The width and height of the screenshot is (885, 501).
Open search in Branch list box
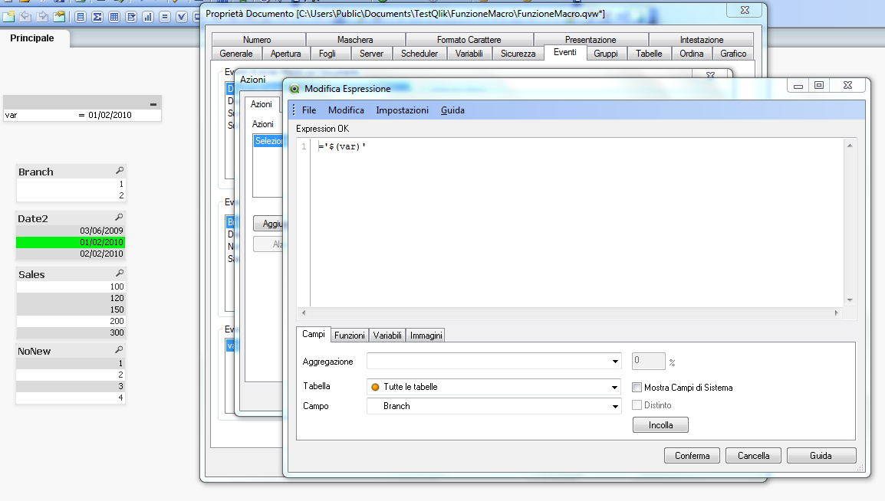click(119, 171)
